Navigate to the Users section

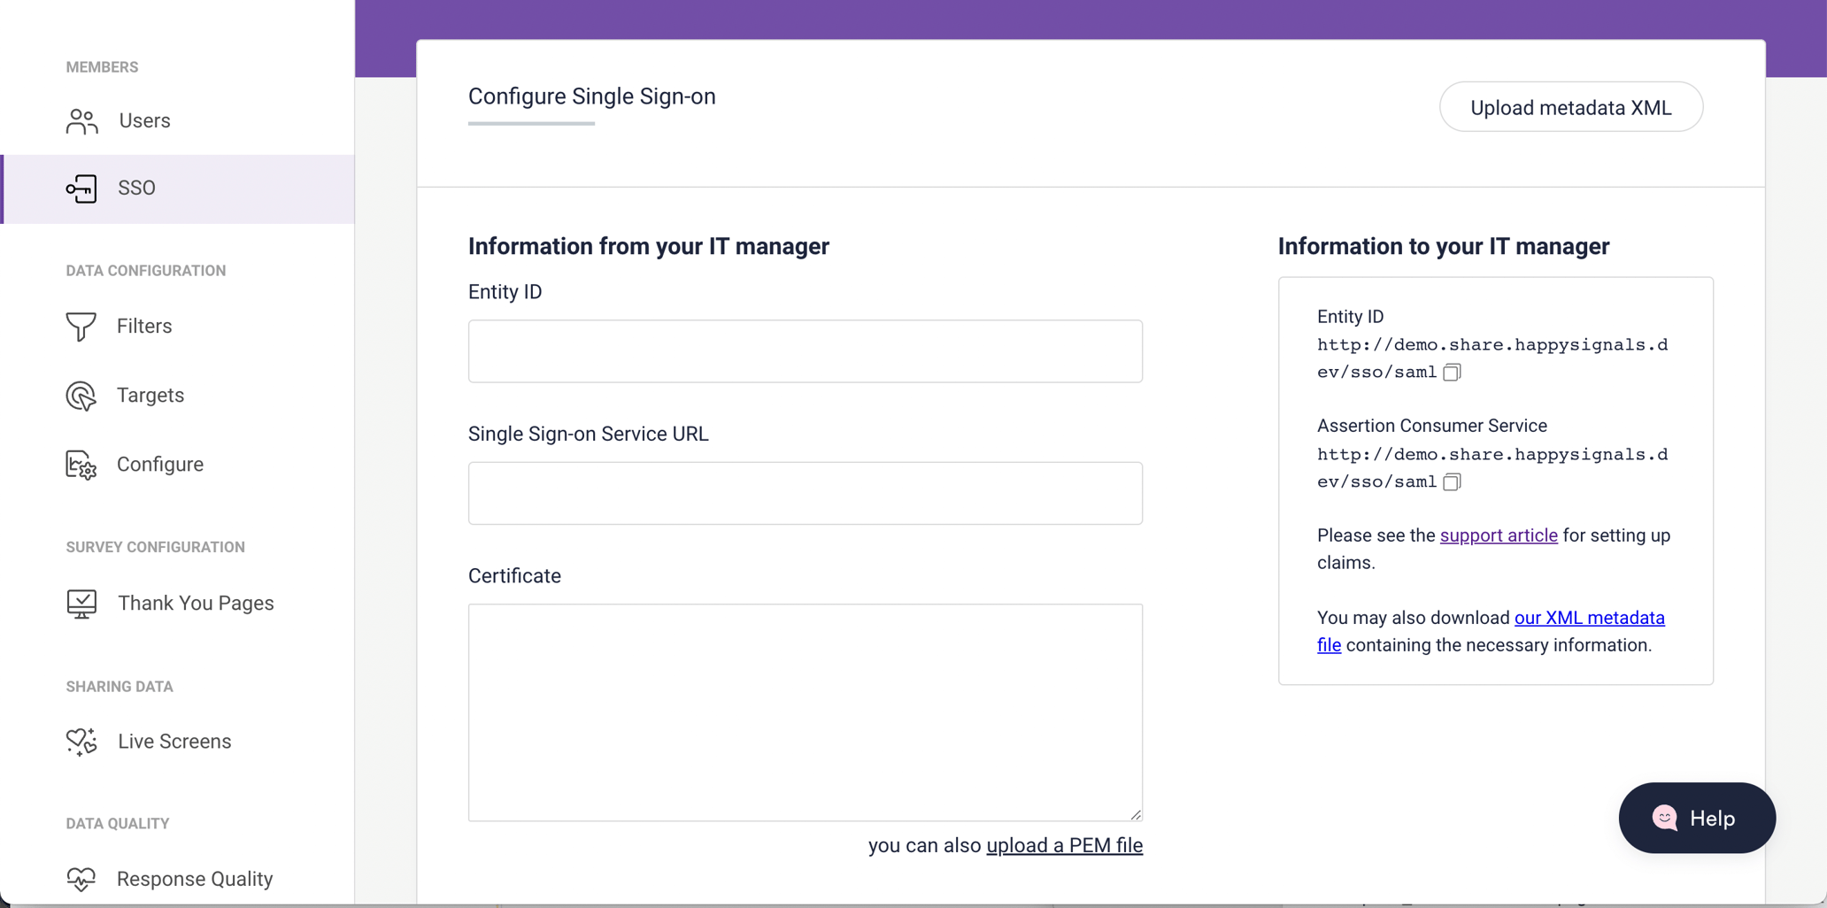point(145,121)
